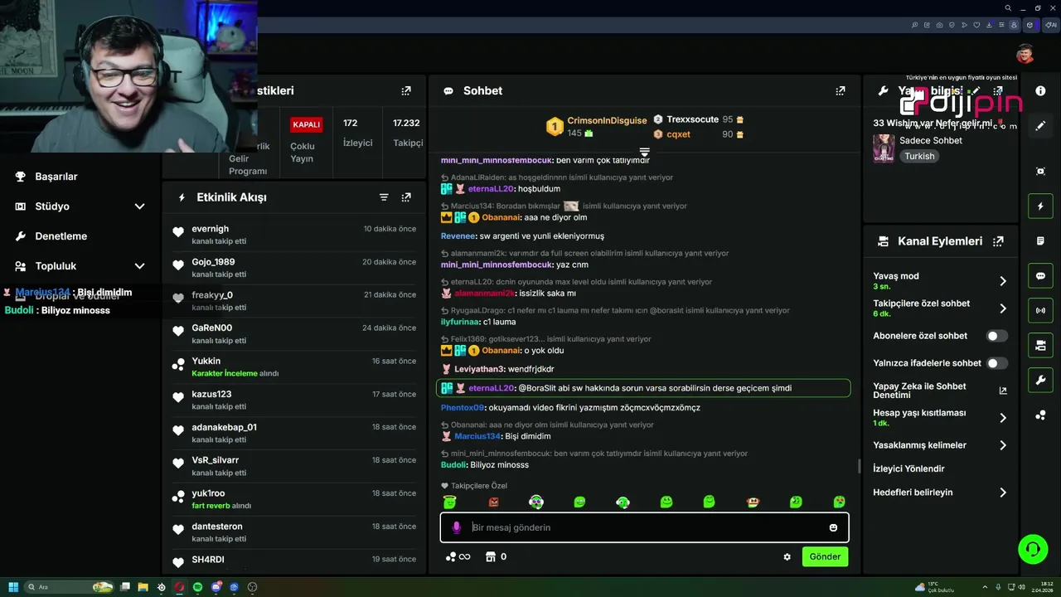This screenshot has height=597, width=1061.
Task: Click the collapse bars icon above chat
Action: tap(644, 153)
